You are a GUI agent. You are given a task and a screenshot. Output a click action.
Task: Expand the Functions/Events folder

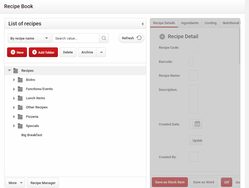[14, 89]
